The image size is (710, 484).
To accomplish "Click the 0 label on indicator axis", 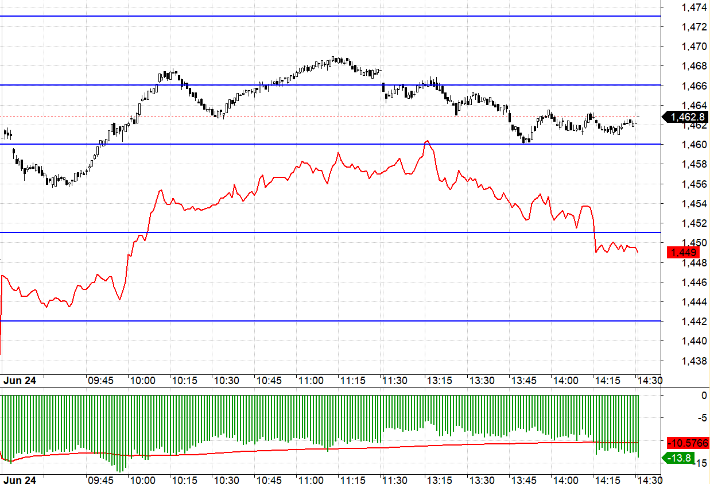I will [x=704, y=395].
